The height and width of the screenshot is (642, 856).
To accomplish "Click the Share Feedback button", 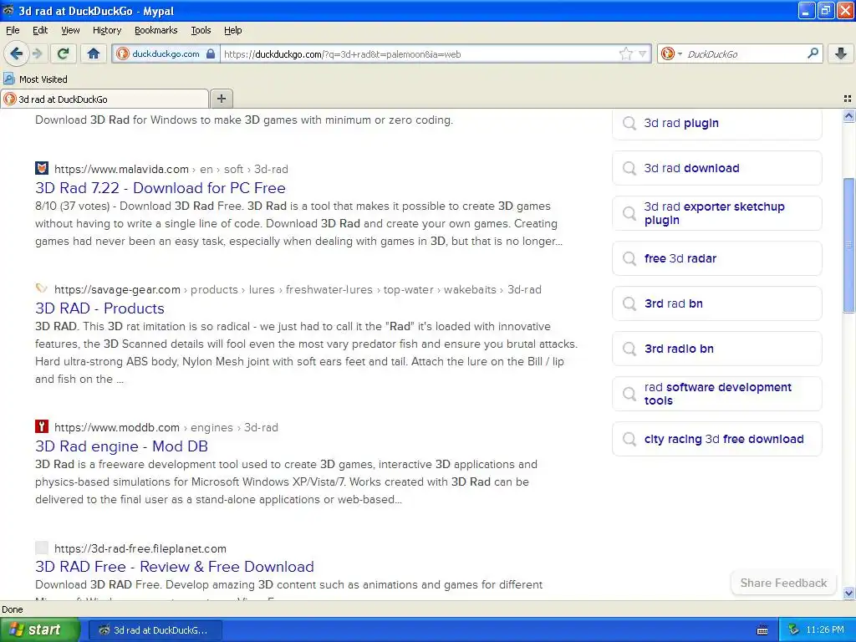I will [x=783, y=583].
